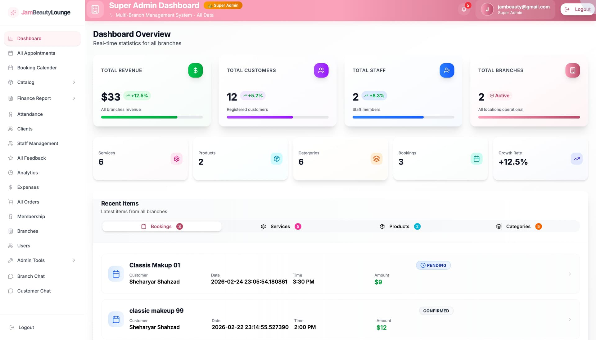Click the Growth Rate trending-up icon
596x340 pixels.
(x=576, y=158)
